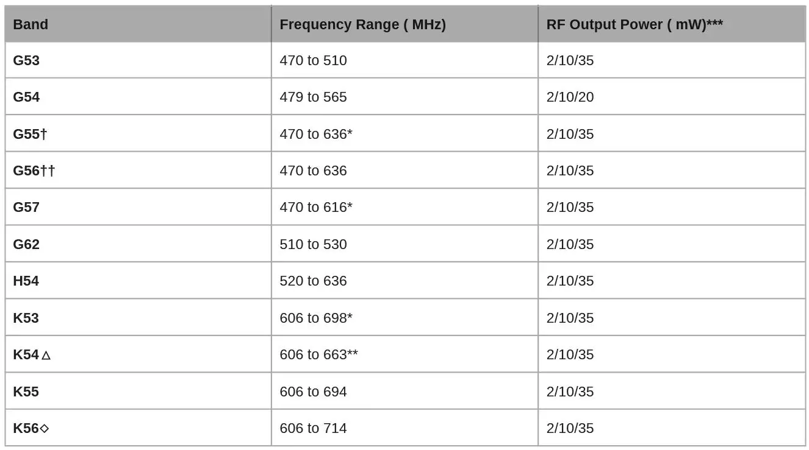Select the G62 band cell
This screenshot has height=450, width=809.
pos(26,244)
